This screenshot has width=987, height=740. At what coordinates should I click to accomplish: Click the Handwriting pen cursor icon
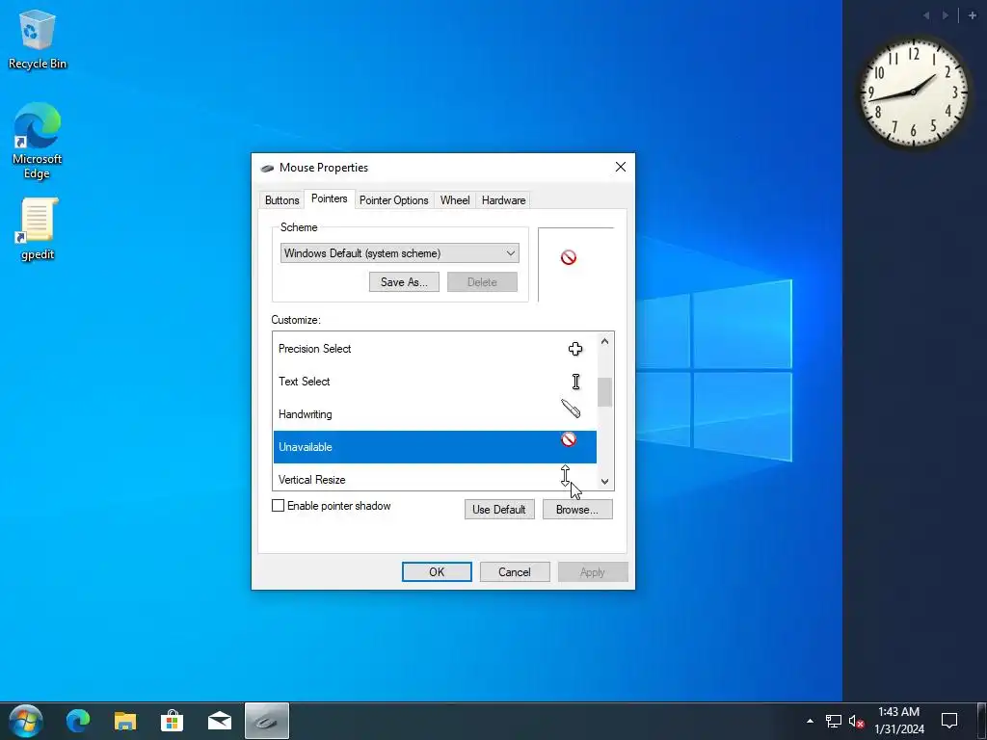[x=571, y=409]
